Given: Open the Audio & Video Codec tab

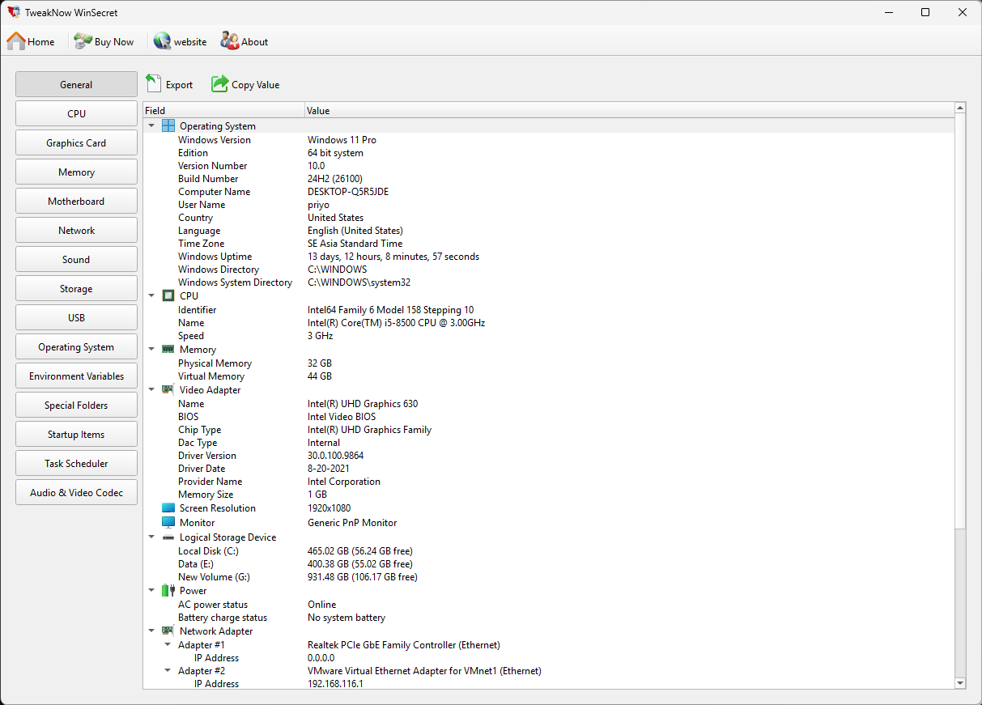Looking at the screenshot, I should click(76, 492).
